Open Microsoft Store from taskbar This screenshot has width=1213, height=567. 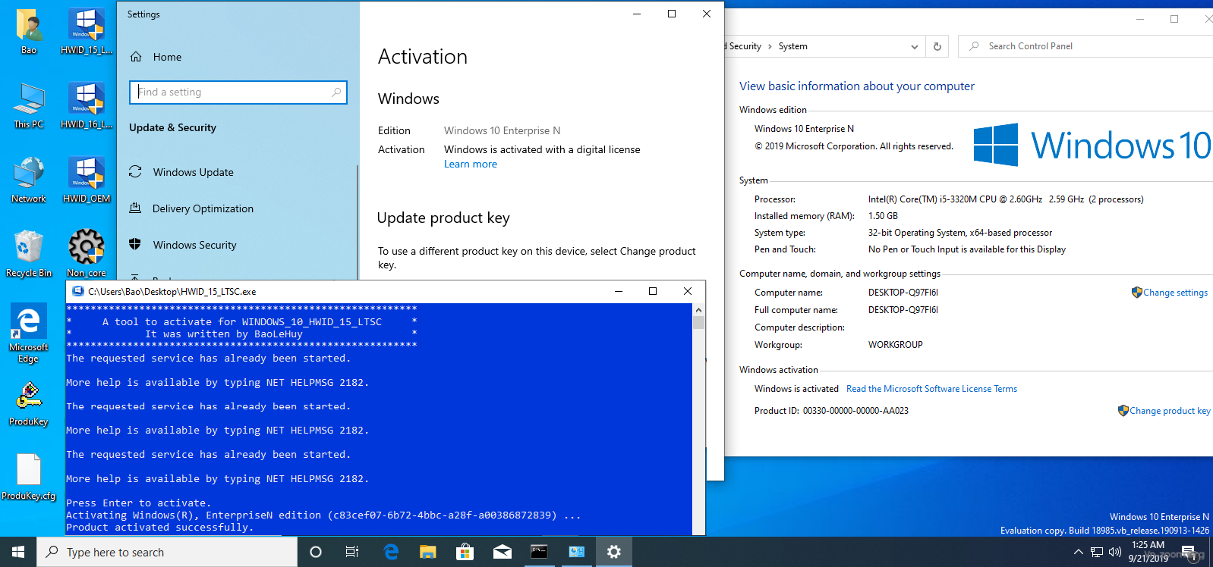point(465,552)
